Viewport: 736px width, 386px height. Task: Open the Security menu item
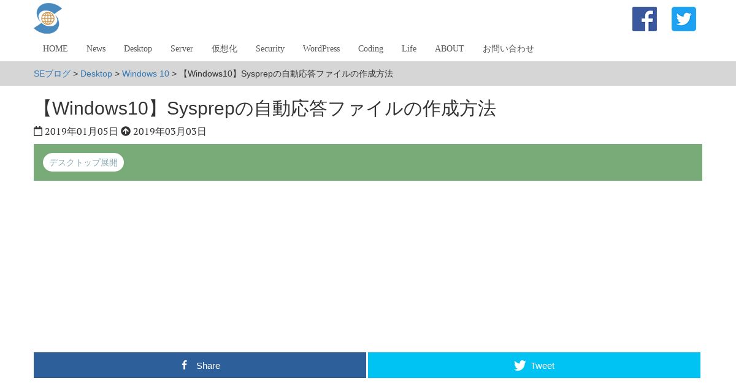point(270,48)
